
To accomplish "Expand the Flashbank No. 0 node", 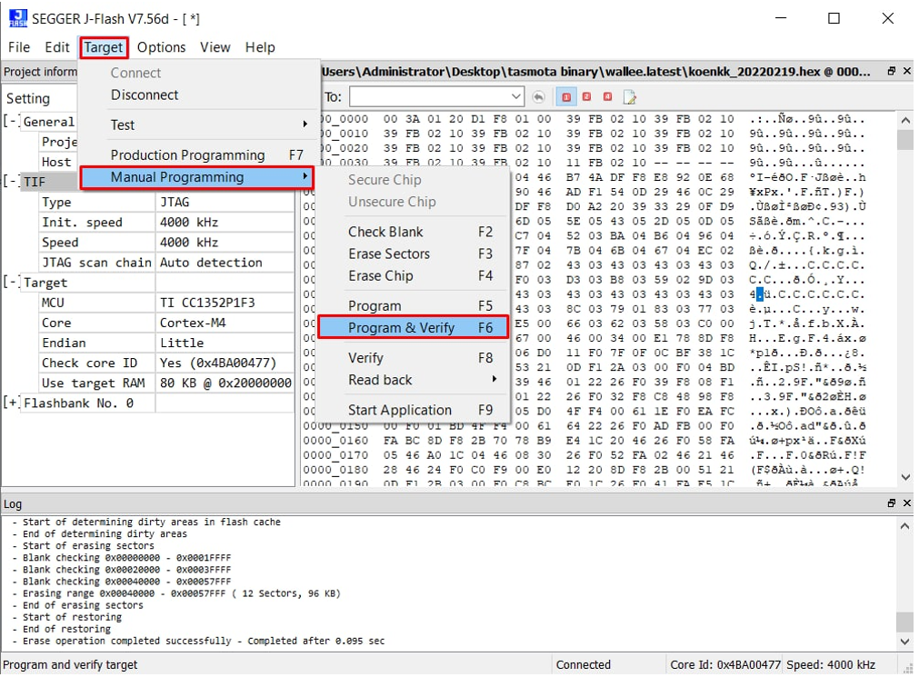I will click(x=11, y=403).
